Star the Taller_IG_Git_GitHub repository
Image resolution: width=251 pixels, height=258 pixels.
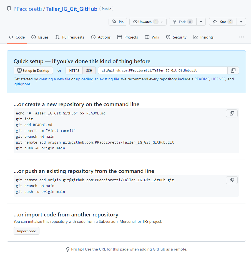pos(223,22)
